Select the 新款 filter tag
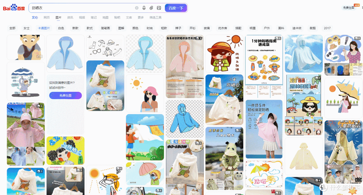Screen dimensions: 363x195 pyautogui.click(x=75, y=28)
